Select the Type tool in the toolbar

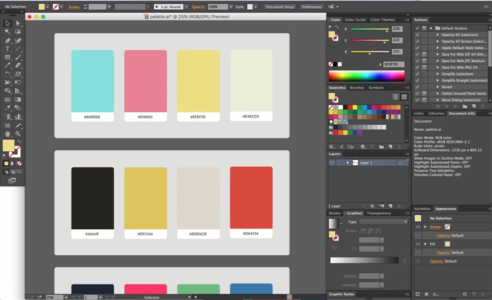7,49
